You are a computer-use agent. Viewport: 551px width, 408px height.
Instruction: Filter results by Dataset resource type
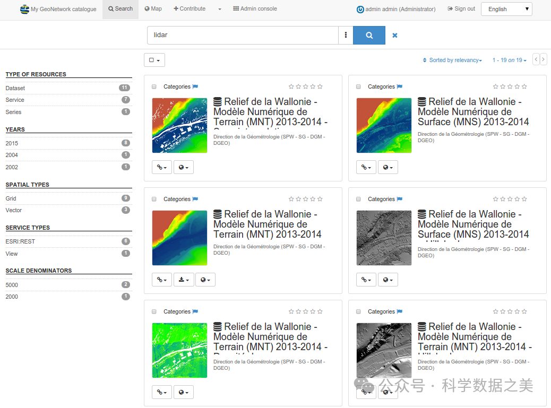tap(15, 88)
